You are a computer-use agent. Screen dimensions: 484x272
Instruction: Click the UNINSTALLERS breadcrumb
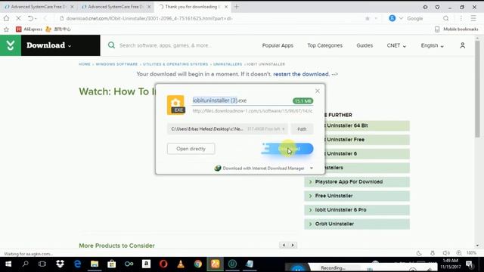[228, 64]
